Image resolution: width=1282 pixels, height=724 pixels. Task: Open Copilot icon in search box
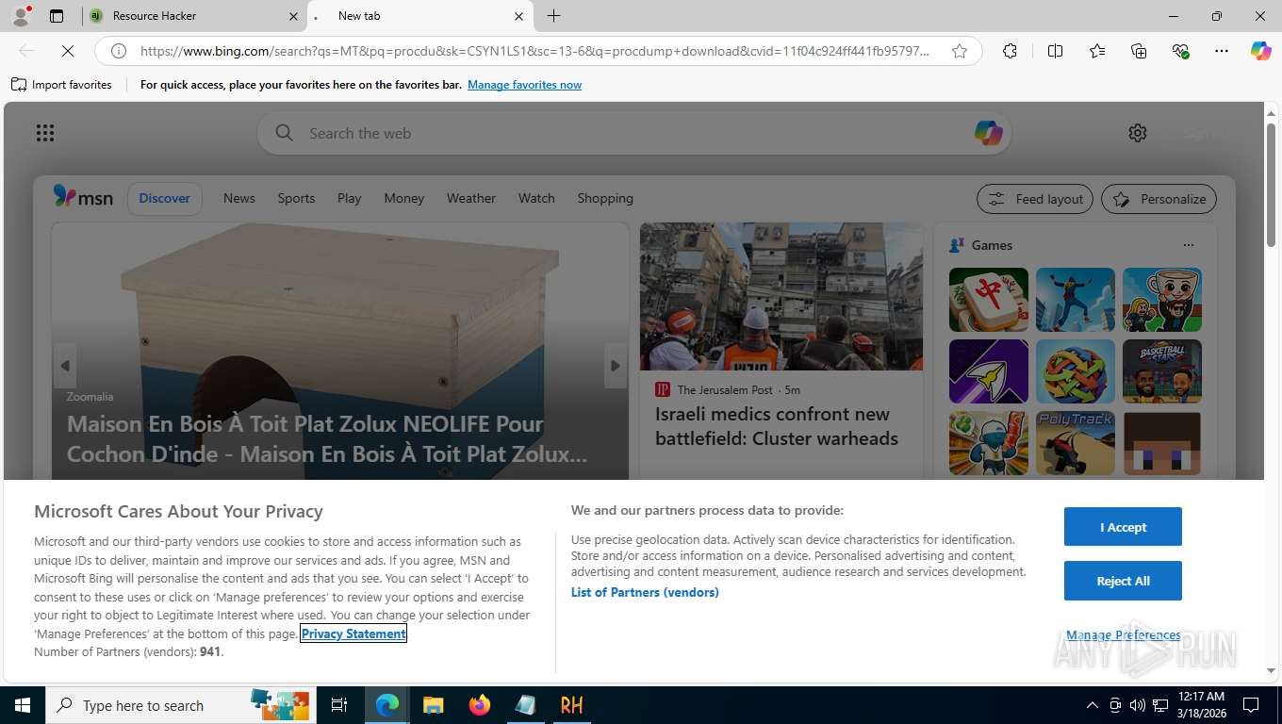[988, 133]
